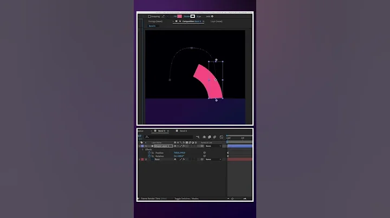Toggle fx switch on floor layer
The height and width of the screenshot is (218, 390).
click(x=184, y=160)
